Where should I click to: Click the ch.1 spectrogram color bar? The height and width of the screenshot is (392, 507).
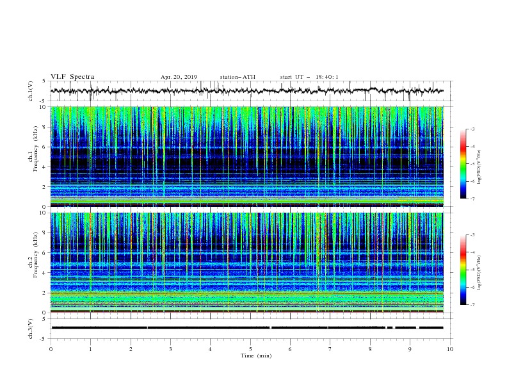coord(463,164)
